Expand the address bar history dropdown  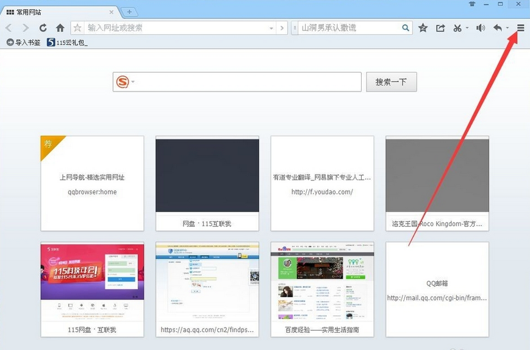tap(271, 28)
